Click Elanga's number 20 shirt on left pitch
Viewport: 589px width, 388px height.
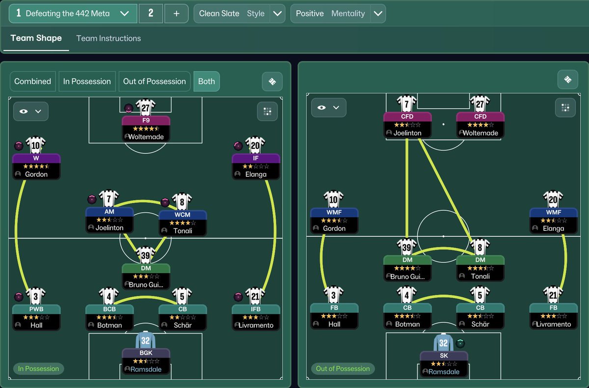[x=256, y=145]
